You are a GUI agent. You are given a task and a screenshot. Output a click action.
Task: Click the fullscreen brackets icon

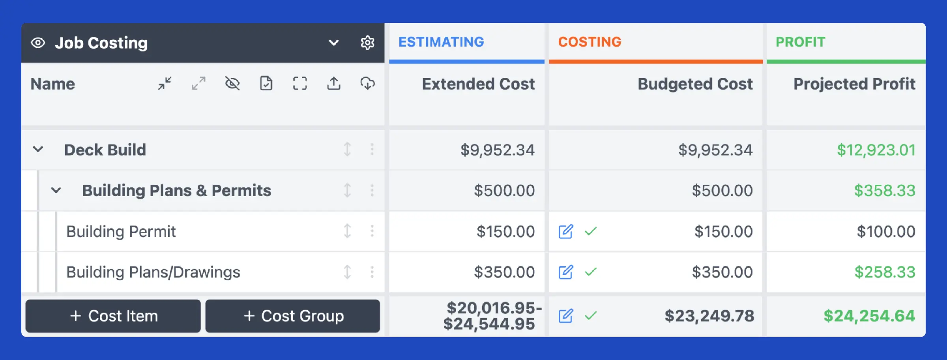[300, 83]
